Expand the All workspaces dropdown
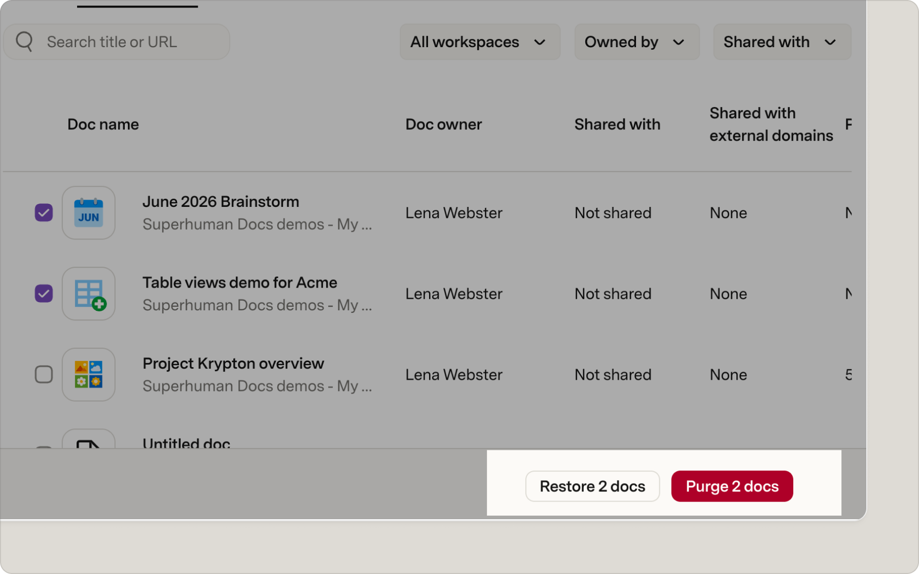This screenshot has width=919, height=574. click(x=480, y=42)
